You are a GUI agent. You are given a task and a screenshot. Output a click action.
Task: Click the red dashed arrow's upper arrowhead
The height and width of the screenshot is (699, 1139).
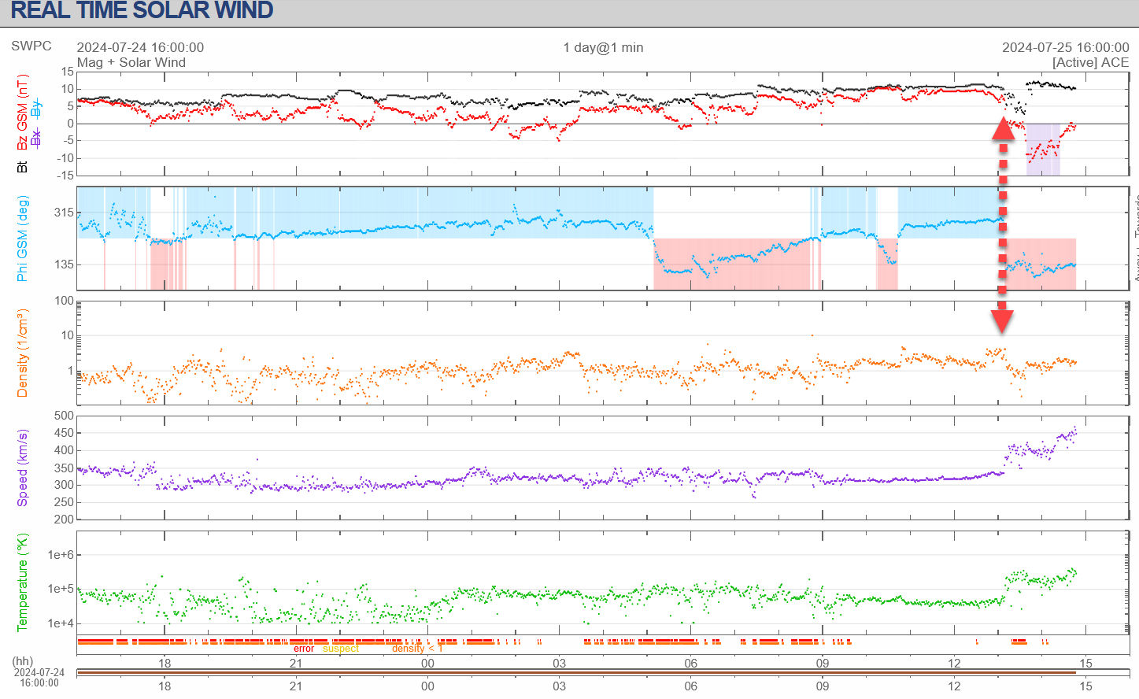coord(1003,128)
